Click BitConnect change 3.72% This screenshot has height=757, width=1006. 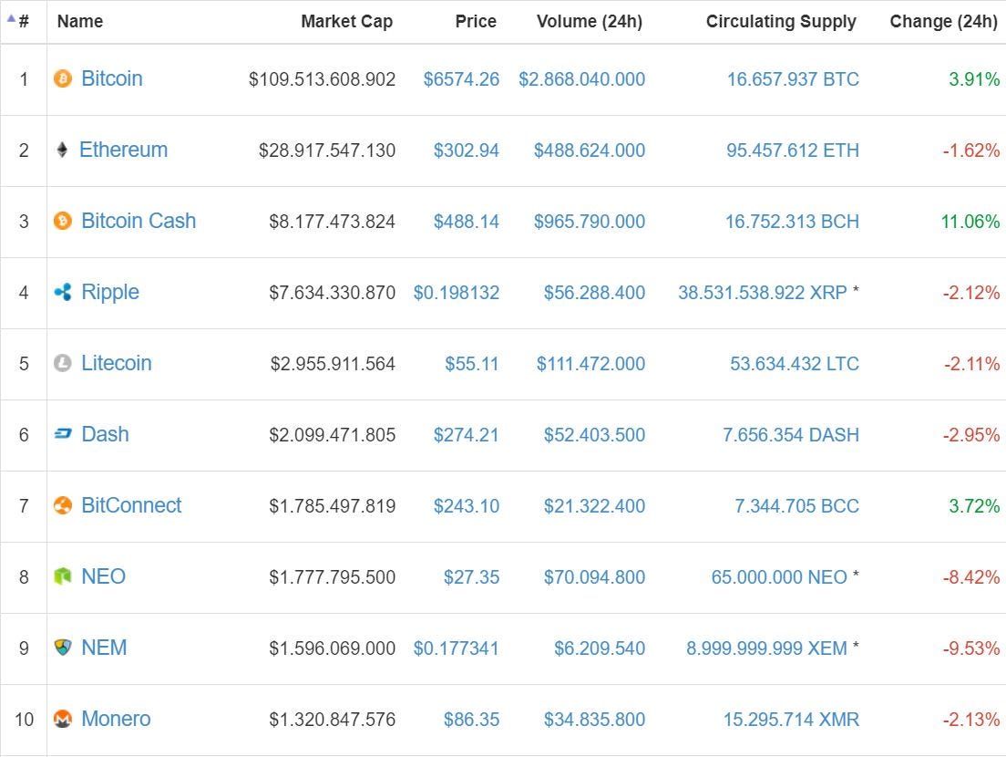pos(975,506)
